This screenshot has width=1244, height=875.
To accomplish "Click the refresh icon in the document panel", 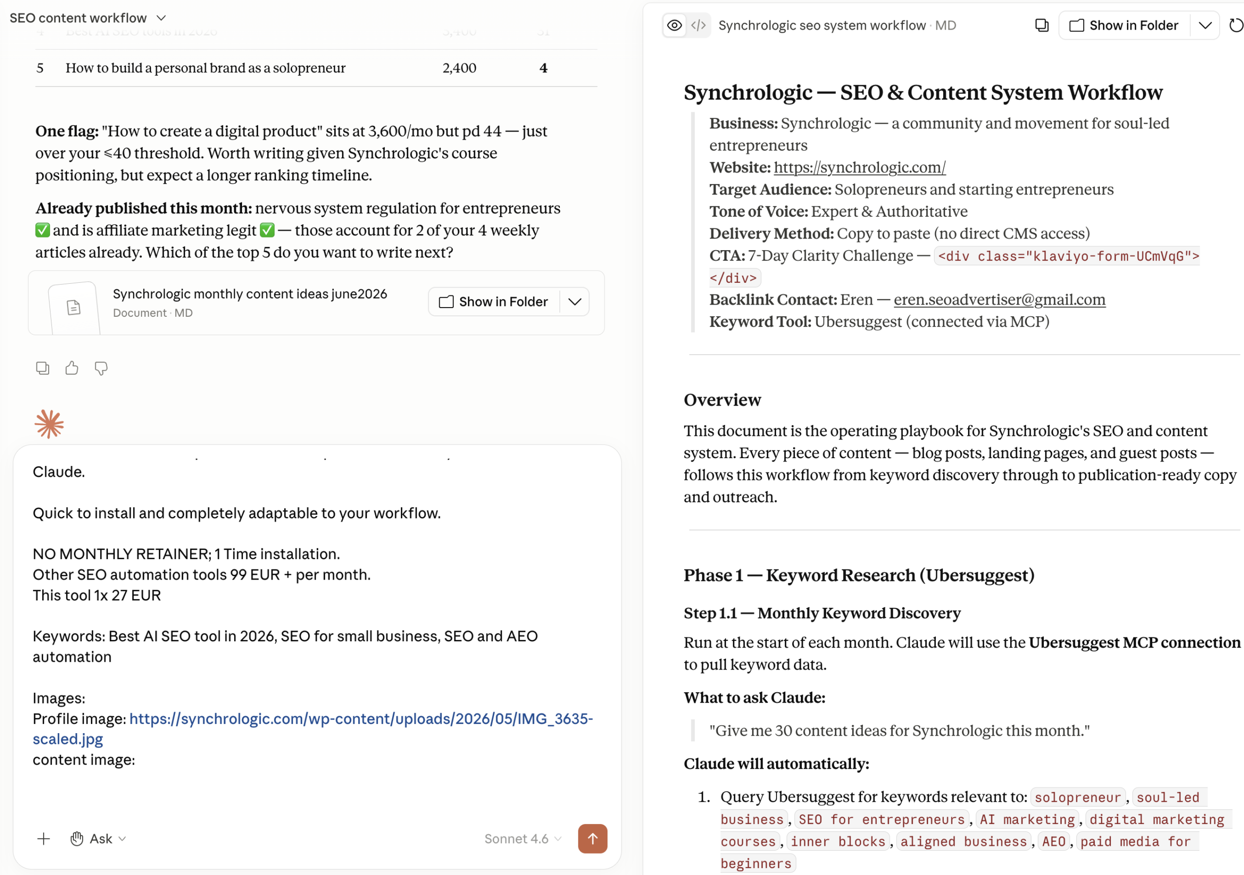I will 1236,25.
